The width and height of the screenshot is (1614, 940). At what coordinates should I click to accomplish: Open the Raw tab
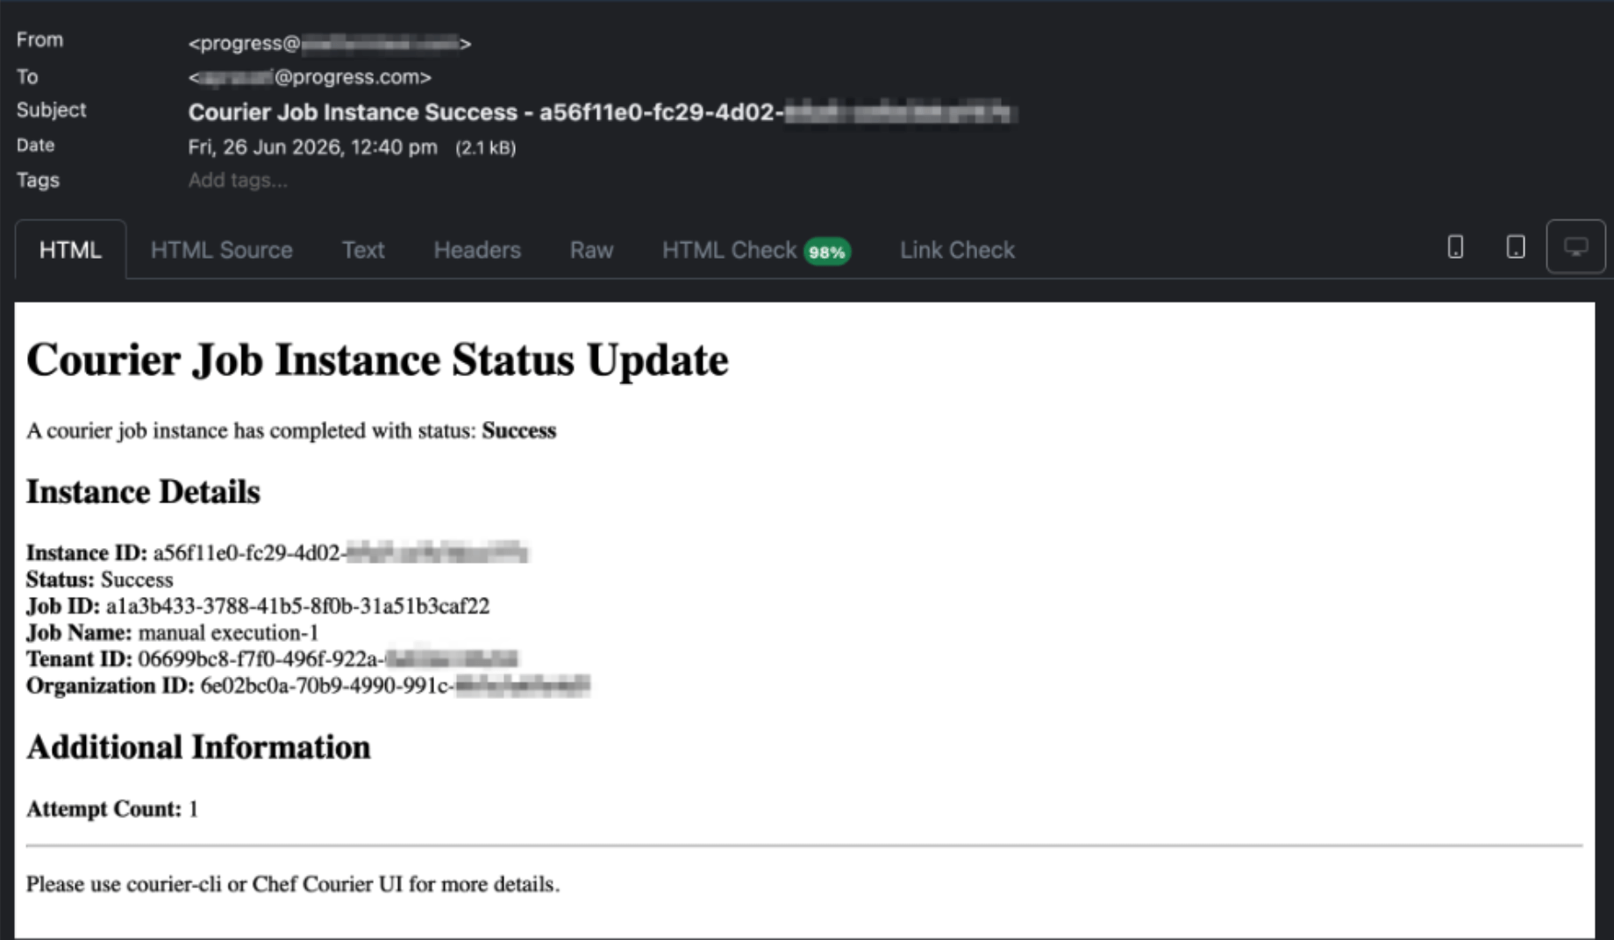591,250
